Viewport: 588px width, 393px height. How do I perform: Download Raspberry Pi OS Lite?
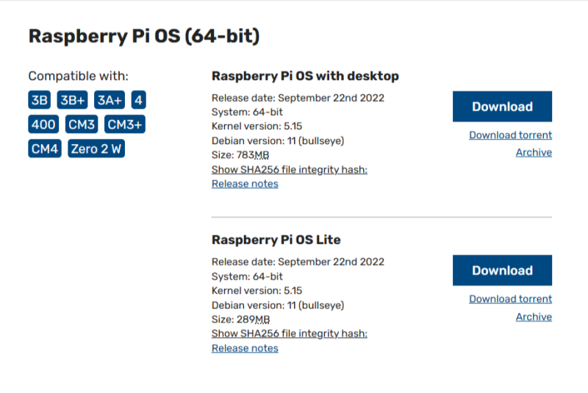[502, 270]
